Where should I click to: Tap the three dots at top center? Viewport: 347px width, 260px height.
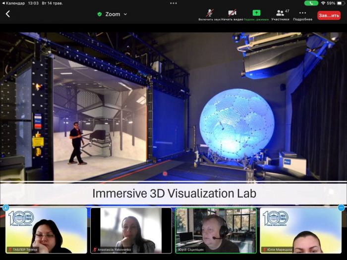pos(173,3)
